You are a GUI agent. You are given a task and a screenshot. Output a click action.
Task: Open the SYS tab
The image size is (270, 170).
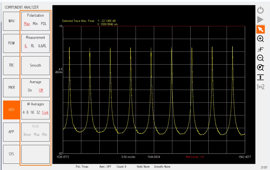12,154
